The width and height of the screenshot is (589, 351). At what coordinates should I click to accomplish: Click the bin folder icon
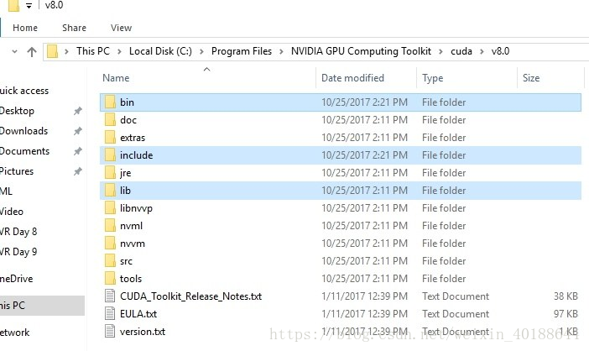(110, 102)
